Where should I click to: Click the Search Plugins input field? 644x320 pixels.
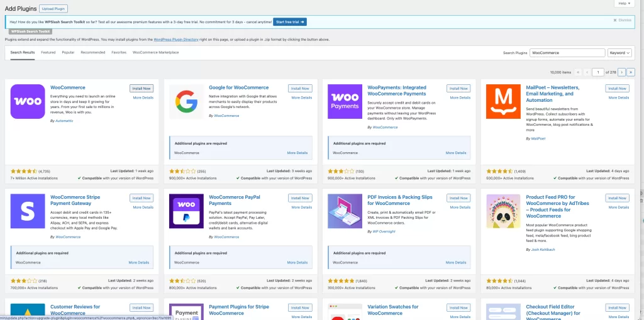pyautogui.click(x=567, y=53)
